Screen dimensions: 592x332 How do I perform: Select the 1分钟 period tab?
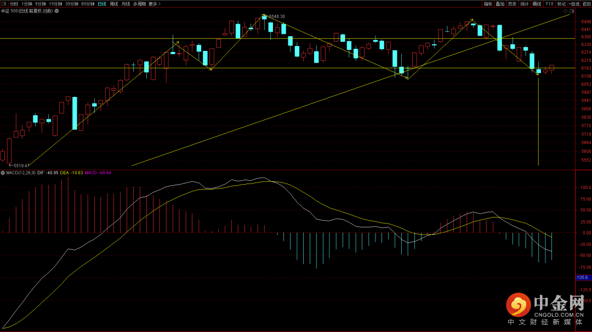(x=27, y=4)
